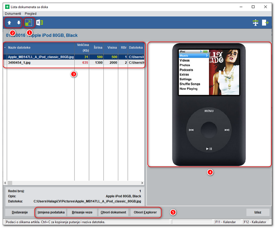Screen dimensions: 275x228
Task: Click size value 635 in second row
Action: (85, 62)
